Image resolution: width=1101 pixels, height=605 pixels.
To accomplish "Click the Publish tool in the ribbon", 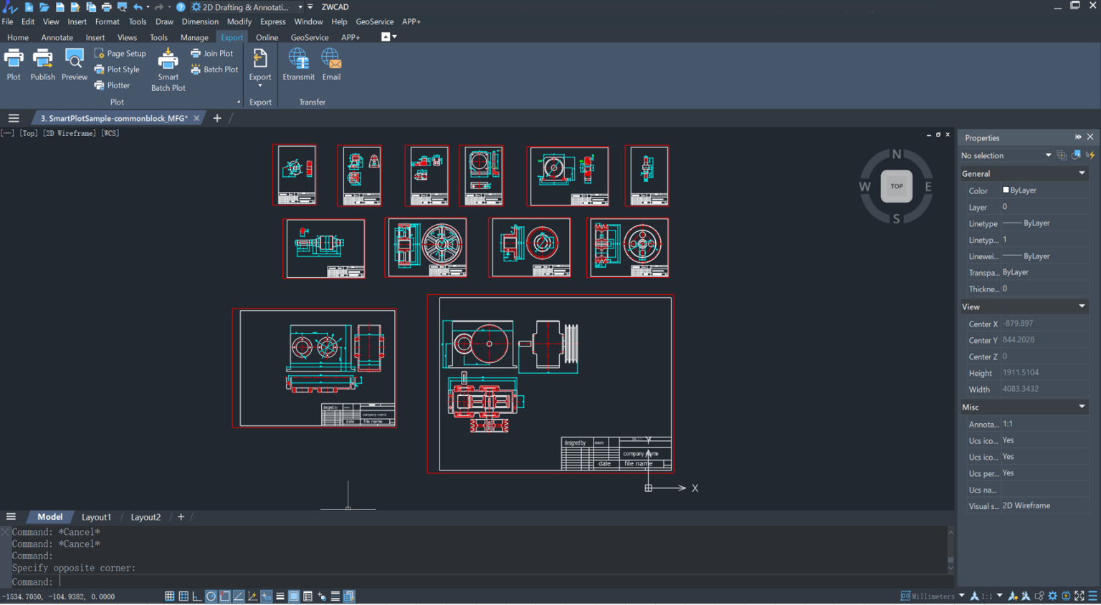I will pyautogui.click(x=42, y=64).
